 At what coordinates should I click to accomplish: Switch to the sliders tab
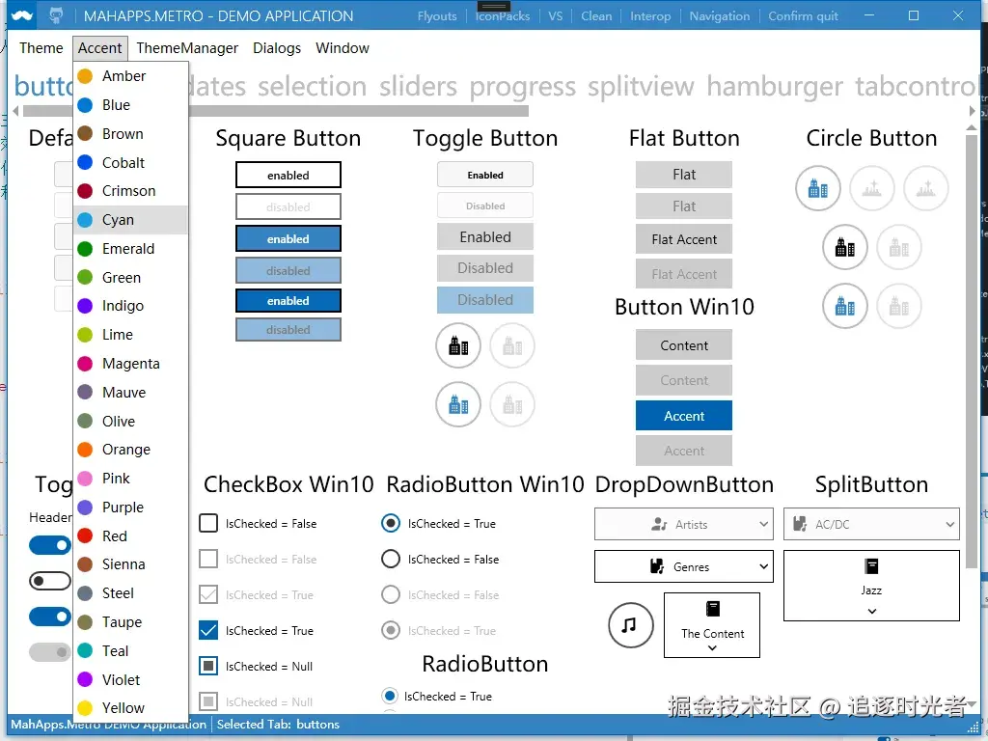[418, 86]
